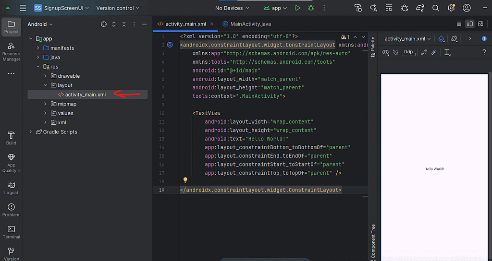Click the gutter class icon on line 2
The height and width of the screenshot is (261, 492).
[x=170, y=45]
